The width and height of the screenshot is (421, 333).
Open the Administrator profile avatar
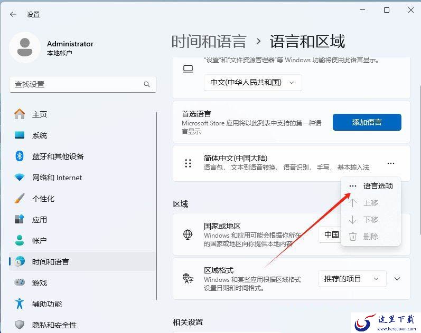[25, 47]
